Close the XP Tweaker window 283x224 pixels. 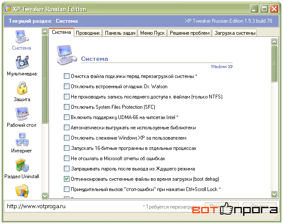click(274, 9)
